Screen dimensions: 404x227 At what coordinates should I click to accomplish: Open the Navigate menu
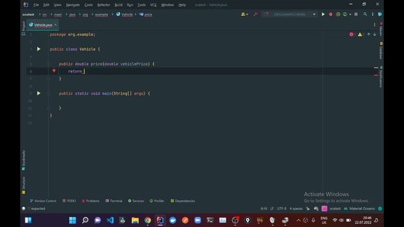click(x=73, y=5)
